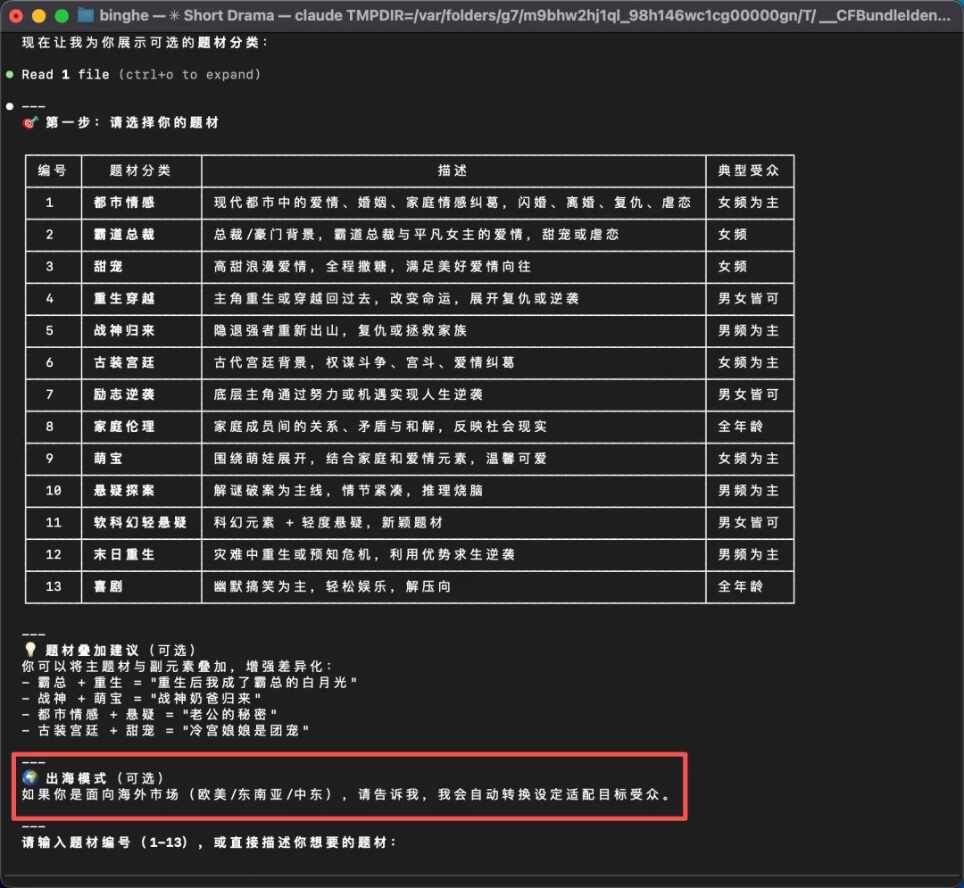964x888 pixels.
Task: Click the window title 'Short Drama' text
Action: 229,15
